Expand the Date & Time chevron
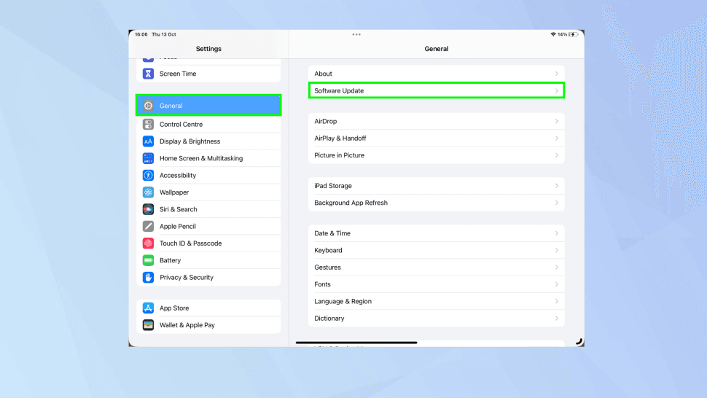The width and height of the screenshot is (707, 398). tap(556, 233)
